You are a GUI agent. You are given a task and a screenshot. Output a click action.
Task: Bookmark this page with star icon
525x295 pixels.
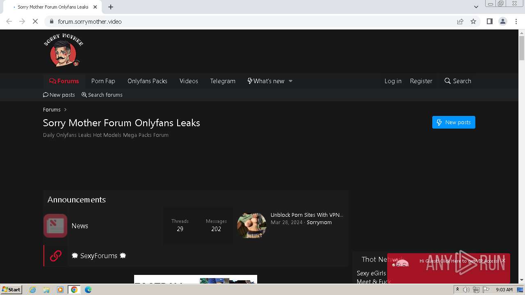(473, 21)
